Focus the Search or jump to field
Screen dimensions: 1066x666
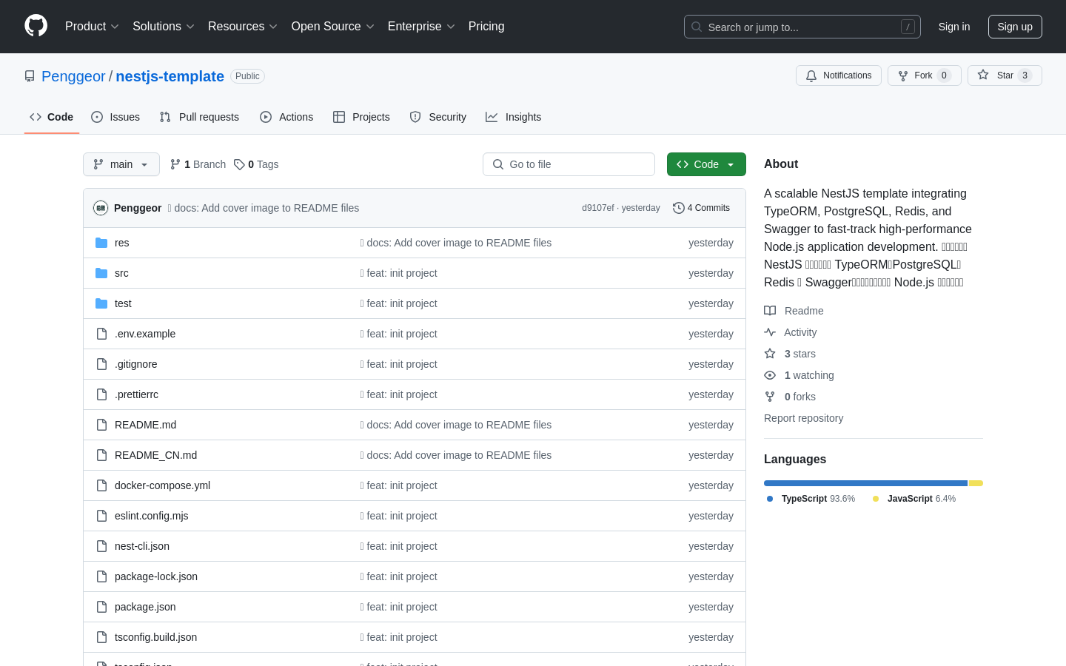802,27
